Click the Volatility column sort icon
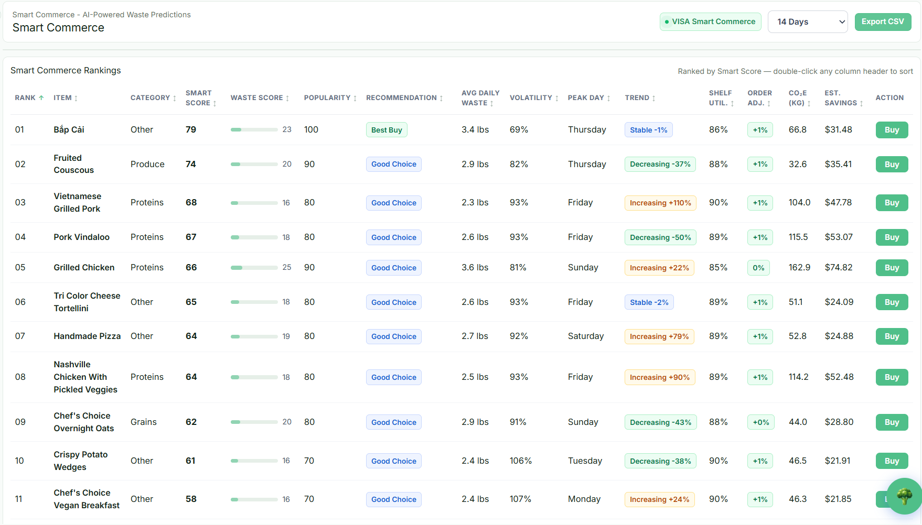 [x=557, y=99]
